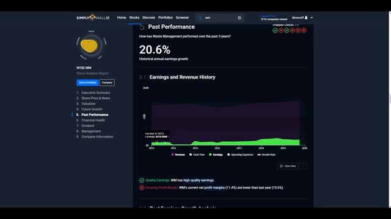
Task: Click the 2018 label on chart axis
Action: click(x=261, y=148)
